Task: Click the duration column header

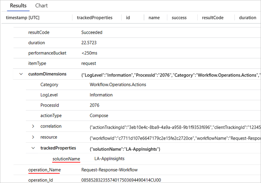Action: 248,18
